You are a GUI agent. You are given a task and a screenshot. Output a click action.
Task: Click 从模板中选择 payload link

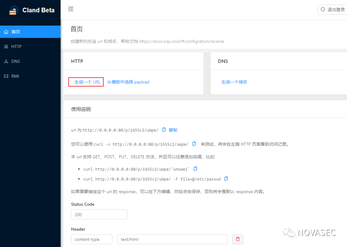coord(128,82)
